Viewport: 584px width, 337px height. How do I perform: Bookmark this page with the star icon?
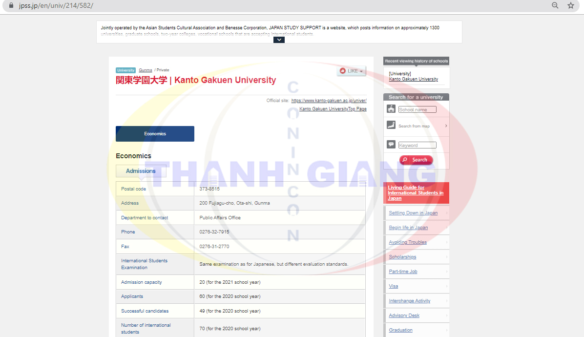tap(570, 5)
